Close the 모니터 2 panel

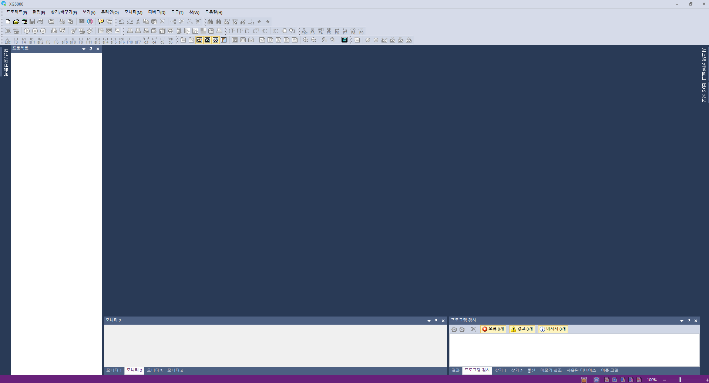pos(443,321)
